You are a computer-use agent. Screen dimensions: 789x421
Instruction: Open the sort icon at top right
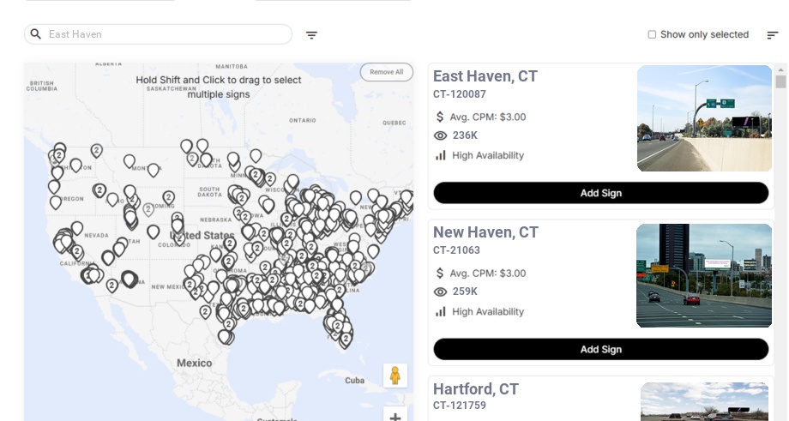pos(772,35)
